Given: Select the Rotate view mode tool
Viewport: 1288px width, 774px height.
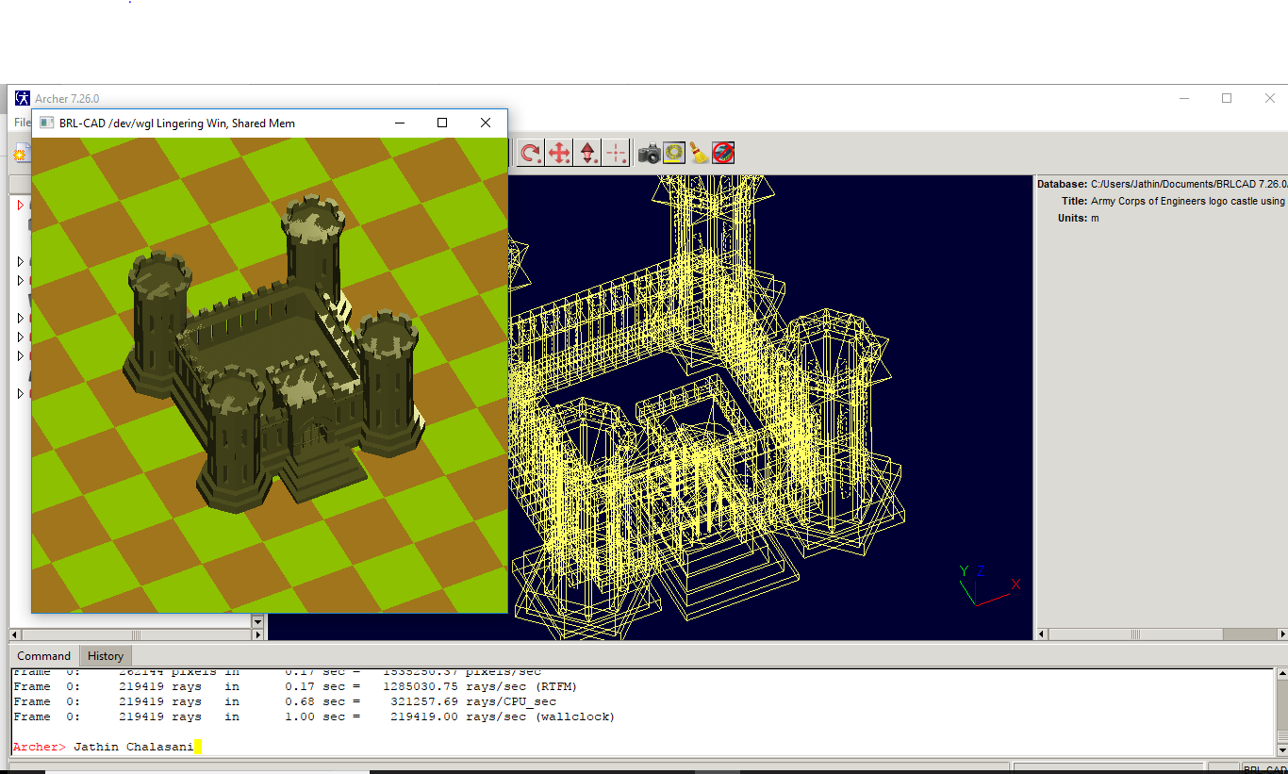Looking at the screenshot, I should pos(531,153).
